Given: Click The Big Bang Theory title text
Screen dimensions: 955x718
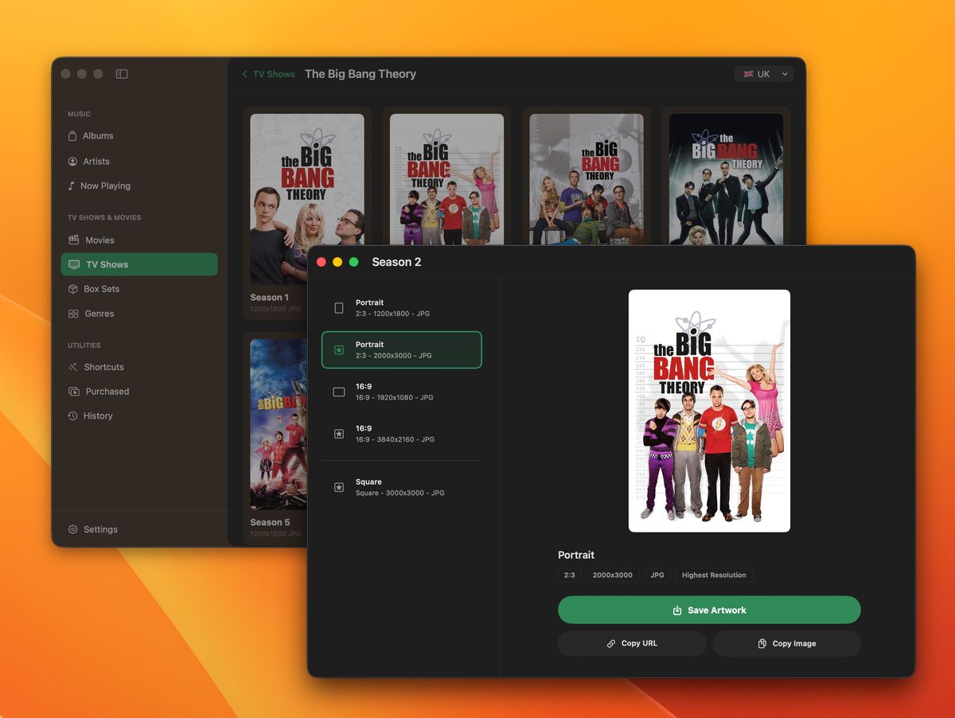Looking at the screenshot, I should [361, 74].
